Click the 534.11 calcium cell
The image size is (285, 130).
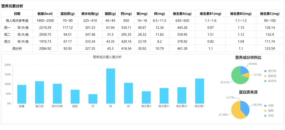tap(126, 28)
